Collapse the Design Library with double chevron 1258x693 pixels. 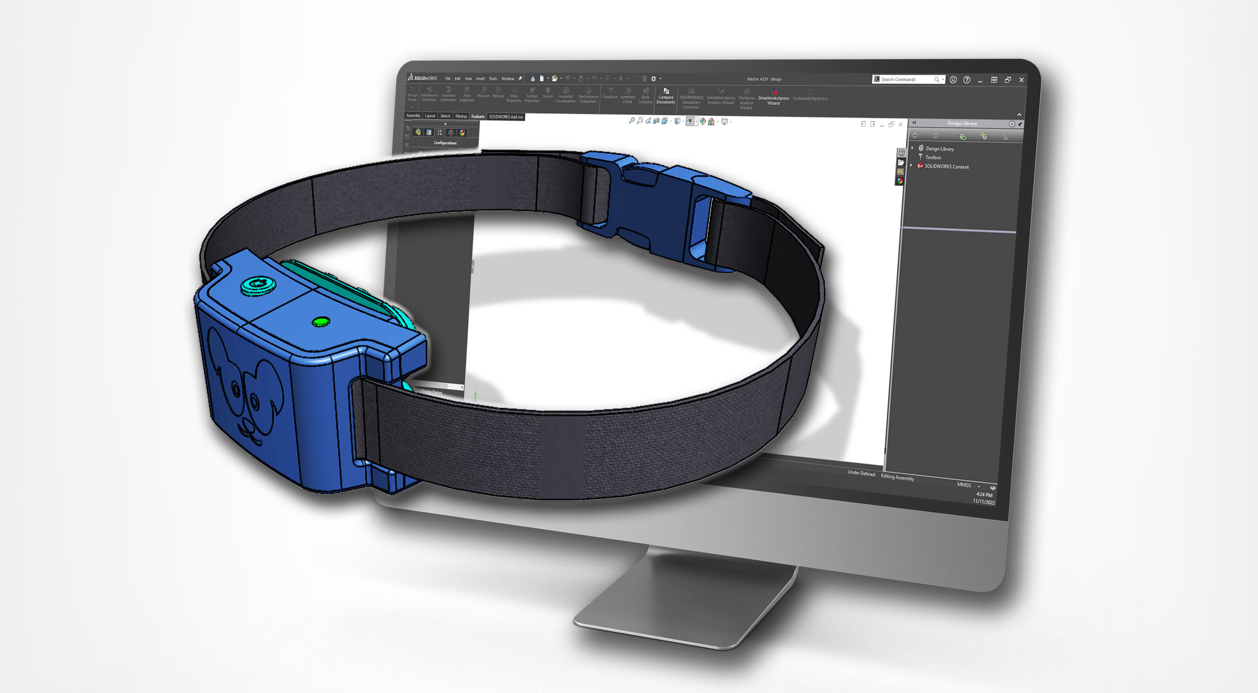pos(914,122)
